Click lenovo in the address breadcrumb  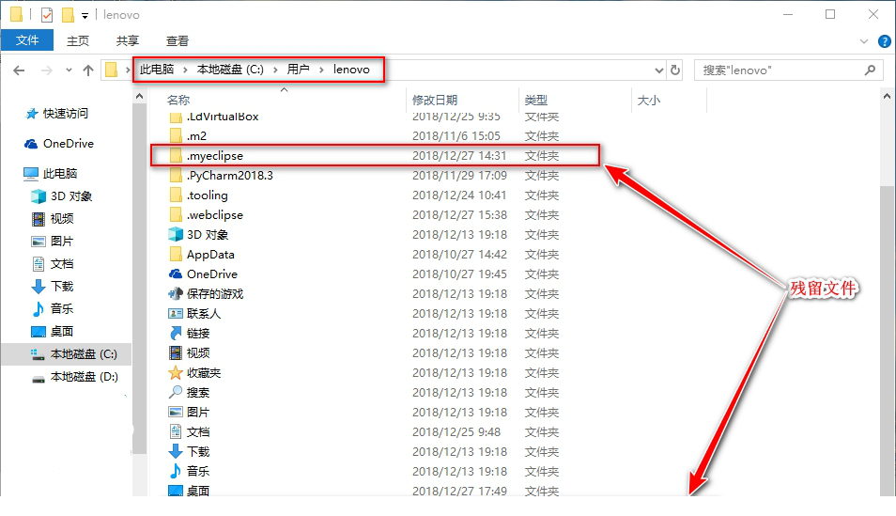pos(351,70)
